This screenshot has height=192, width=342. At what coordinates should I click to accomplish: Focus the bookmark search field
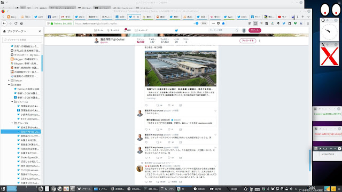(22, 39)
